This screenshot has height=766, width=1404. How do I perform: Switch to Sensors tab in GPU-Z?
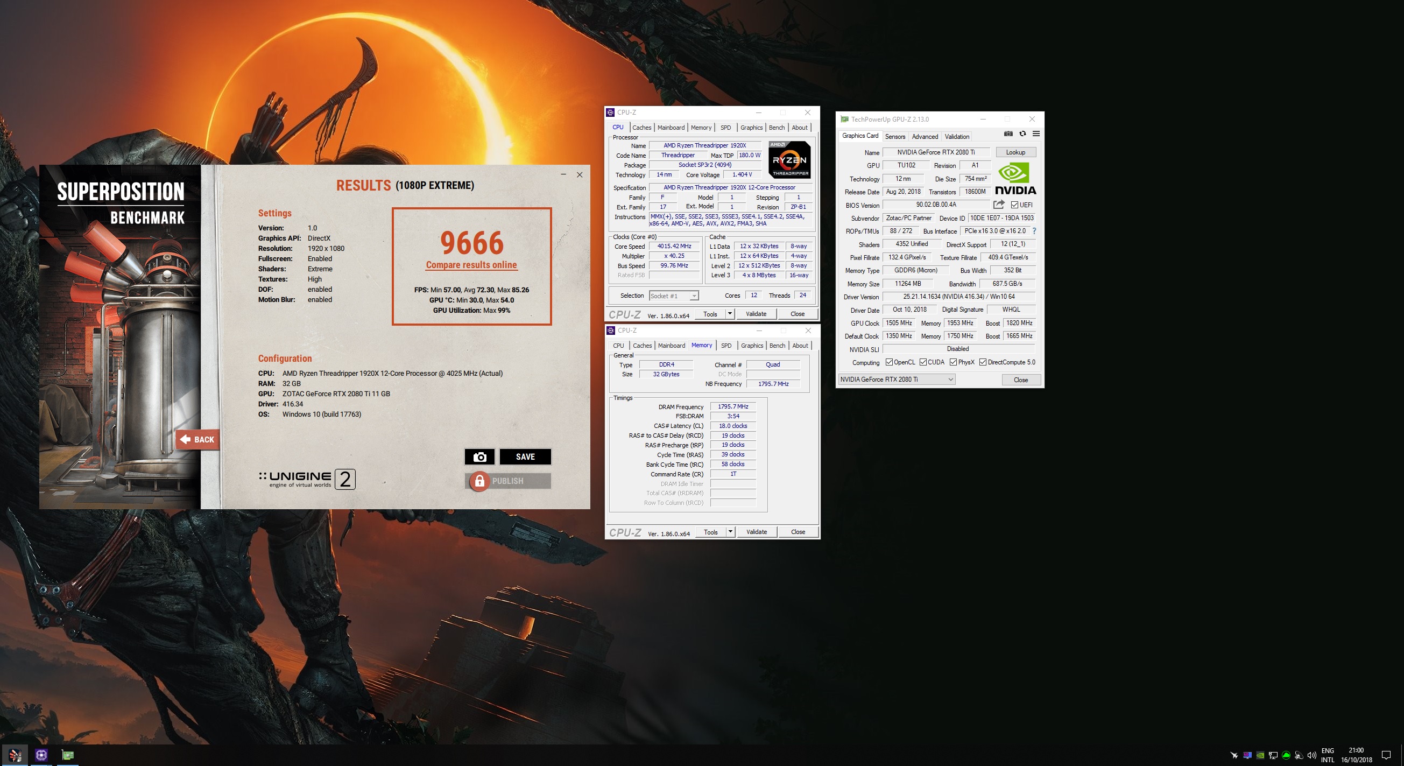click(895, 136)
